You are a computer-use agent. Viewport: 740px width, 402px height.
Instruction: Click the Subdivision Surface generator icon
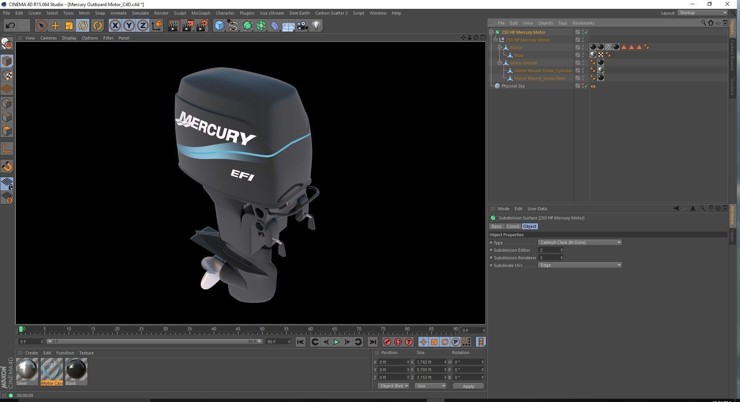pyautogui.click(x=247, y=26)
